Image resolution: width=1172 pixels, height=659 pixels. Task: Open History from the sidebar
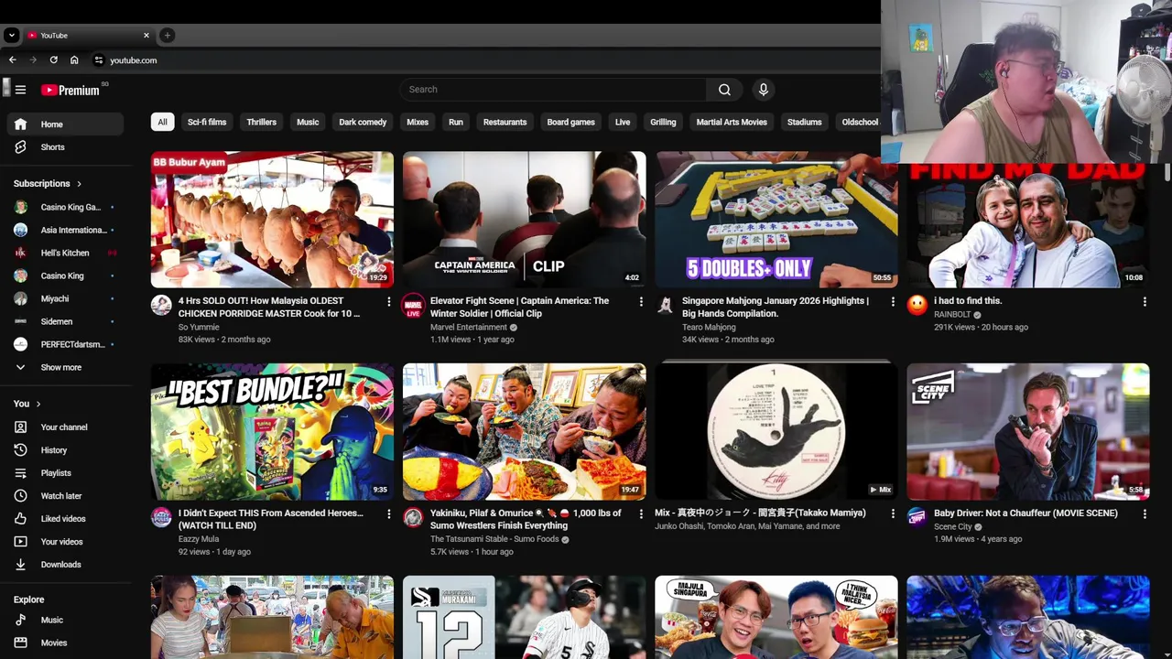[64, 450]
